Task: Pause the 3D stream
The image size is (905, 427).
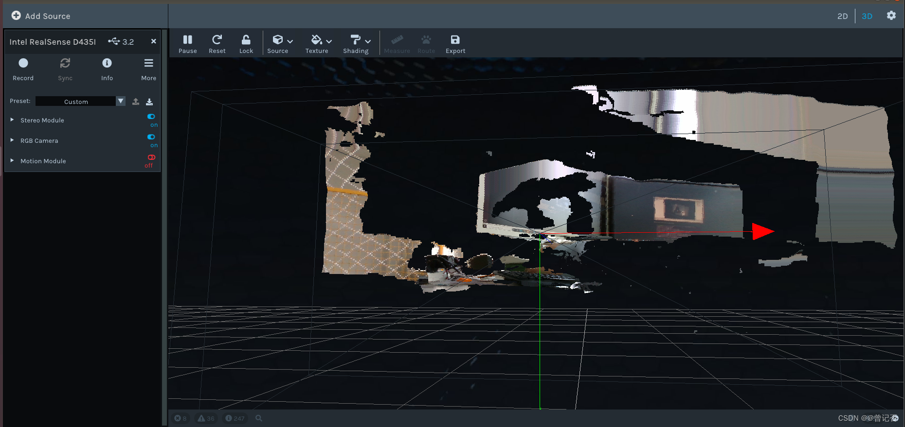Action: click(x=187, y=44)
